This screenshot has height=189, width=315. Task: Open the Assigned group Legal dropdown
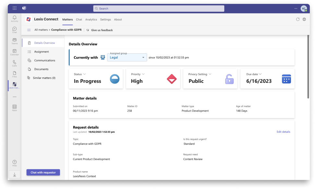127,57
